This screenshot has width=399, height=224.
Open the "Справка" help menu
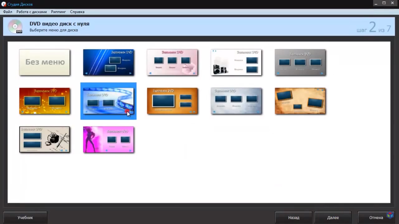pos(77,12)
